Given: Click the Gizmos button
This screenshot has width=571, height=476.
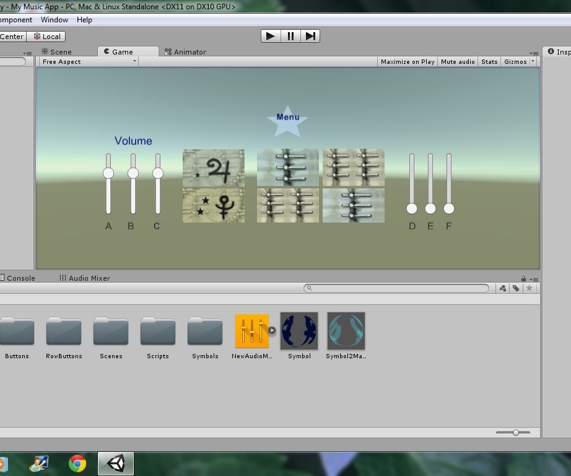Looking at the screenshot, I should [515, 61].
